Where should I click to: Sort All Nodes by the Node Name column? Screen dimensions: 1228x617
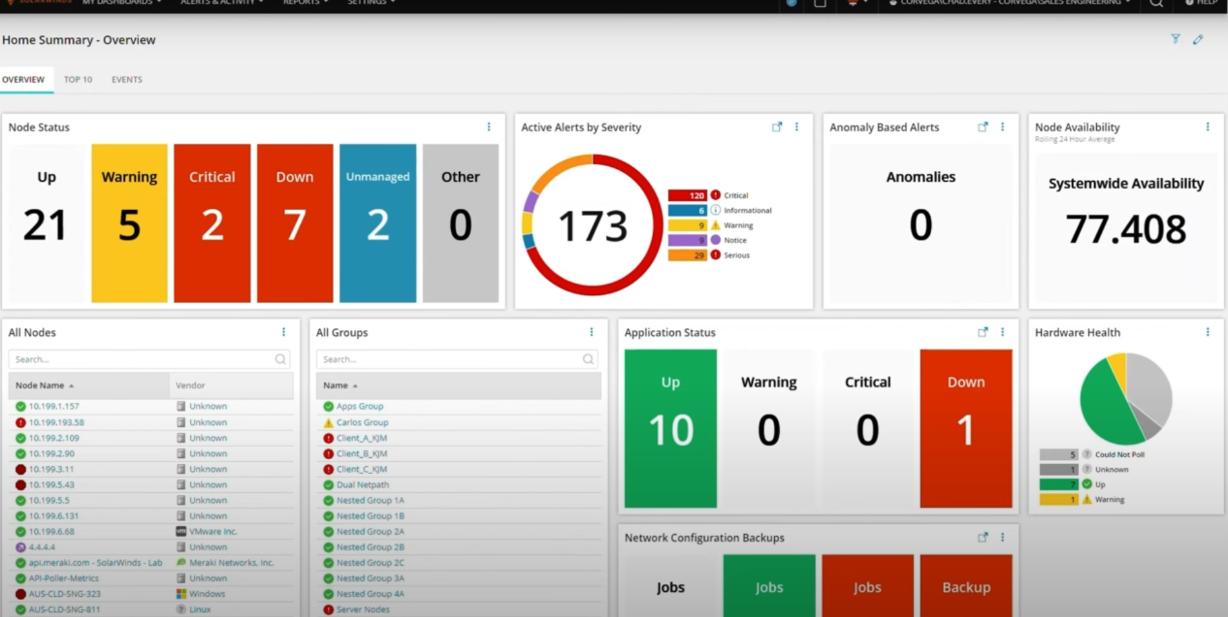coord(40,385)
